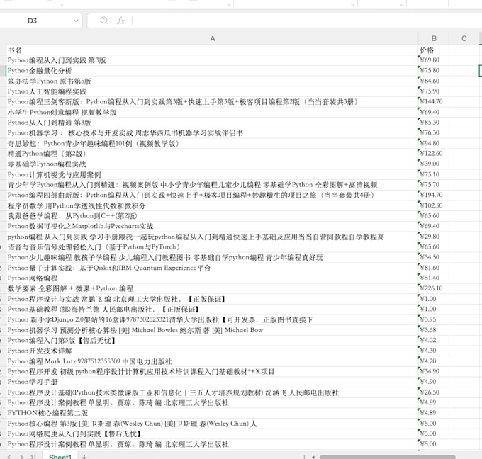Click the horizontal scrollbar thumb
This screenshot has width=482, height=459.
pos(387,457)
